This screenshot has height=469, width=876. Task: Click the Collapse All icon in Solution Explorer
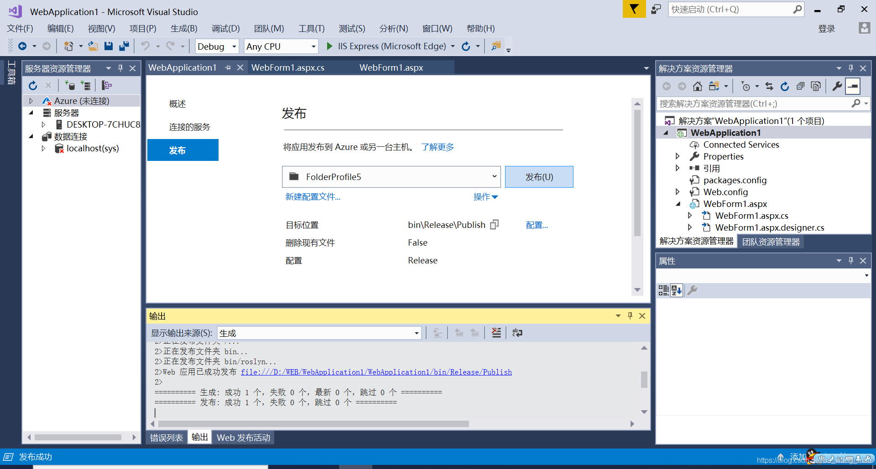point(800,86)
